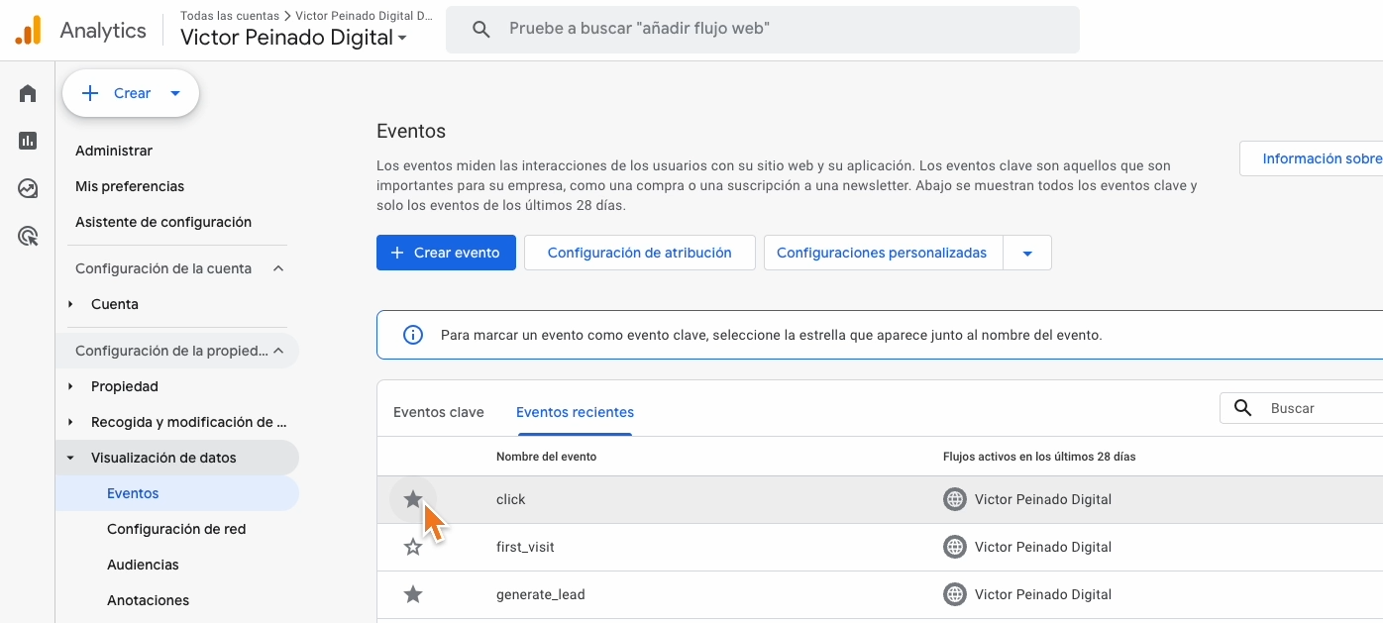Click the Google Analytics logo
Screen dimensions: 1383x623
point(29,31)
